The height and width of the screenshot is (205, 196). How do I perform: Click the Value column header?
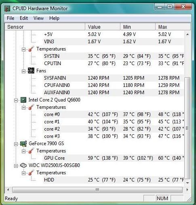(x=103, y=27)
